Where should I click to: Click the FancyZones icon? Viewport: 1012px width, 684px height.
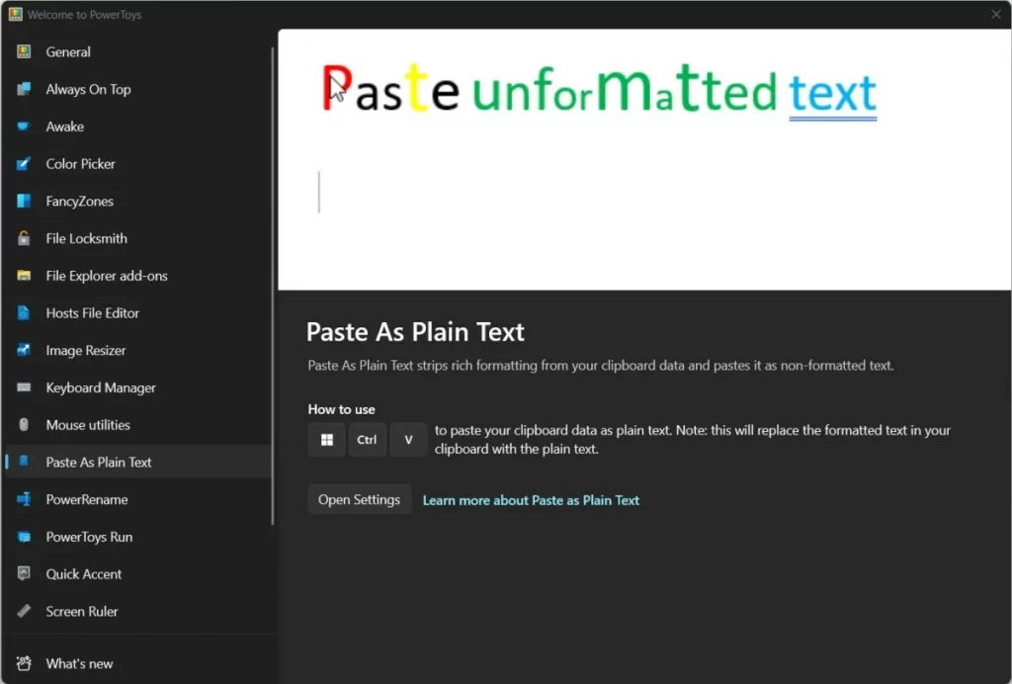pos(24,202)
